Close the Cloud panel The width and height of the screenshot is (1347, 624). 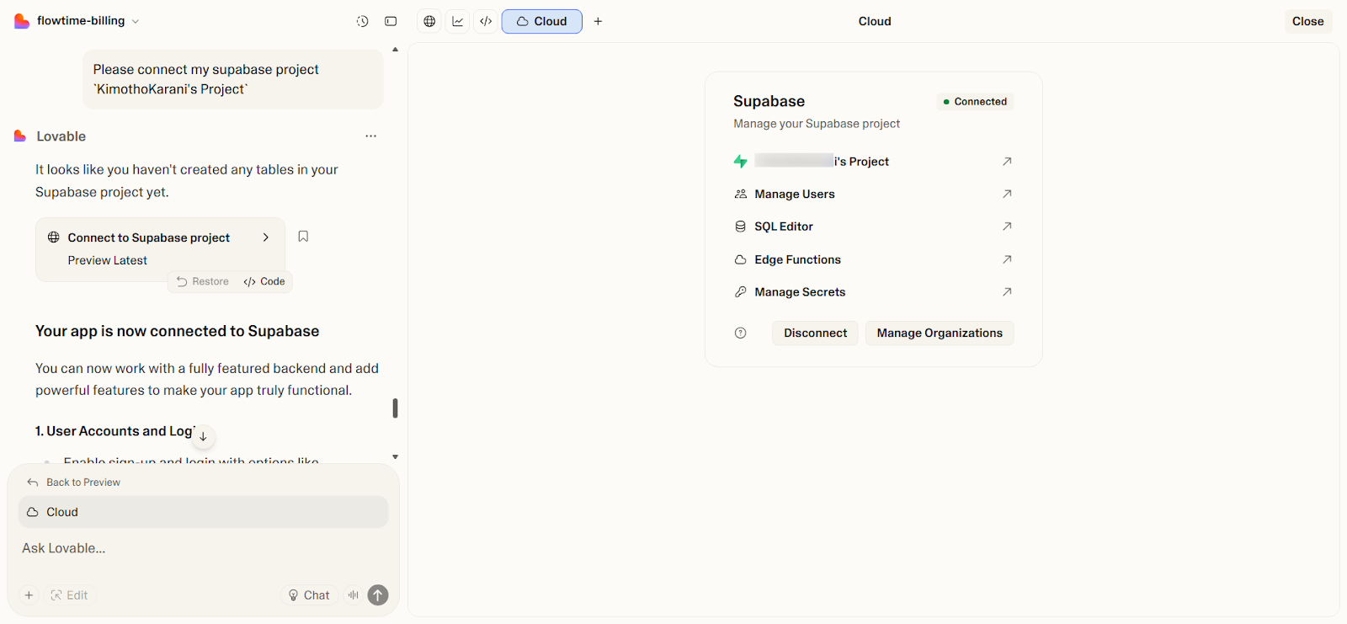click(1307, 21)
